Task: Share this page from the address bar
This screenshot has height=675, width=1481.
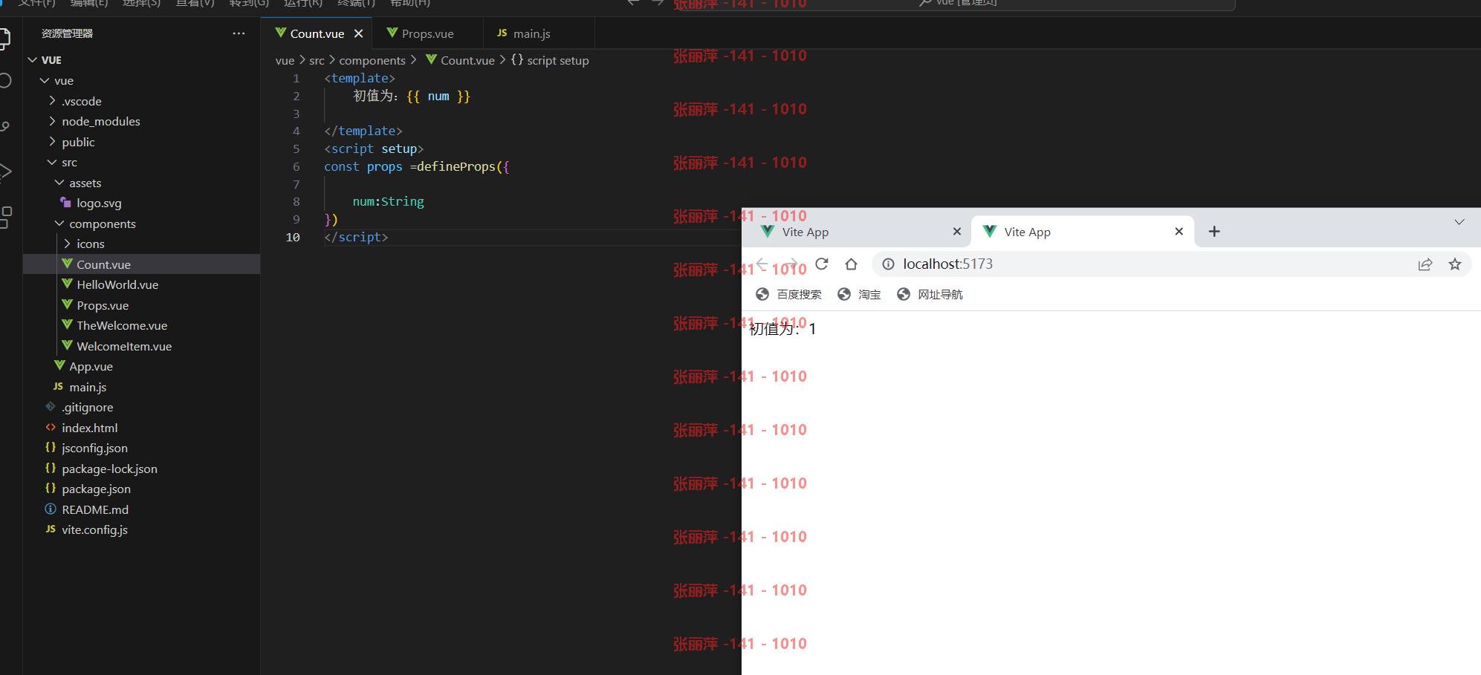Action: coord(1425,264)
